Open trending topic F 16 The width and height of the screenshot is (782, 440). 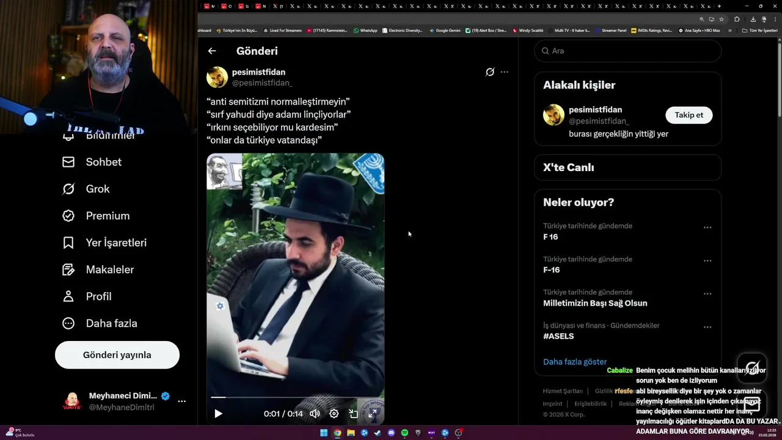(550, 237)
